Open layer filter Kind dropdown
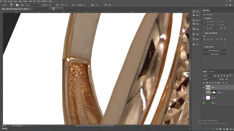 [208, 76]
